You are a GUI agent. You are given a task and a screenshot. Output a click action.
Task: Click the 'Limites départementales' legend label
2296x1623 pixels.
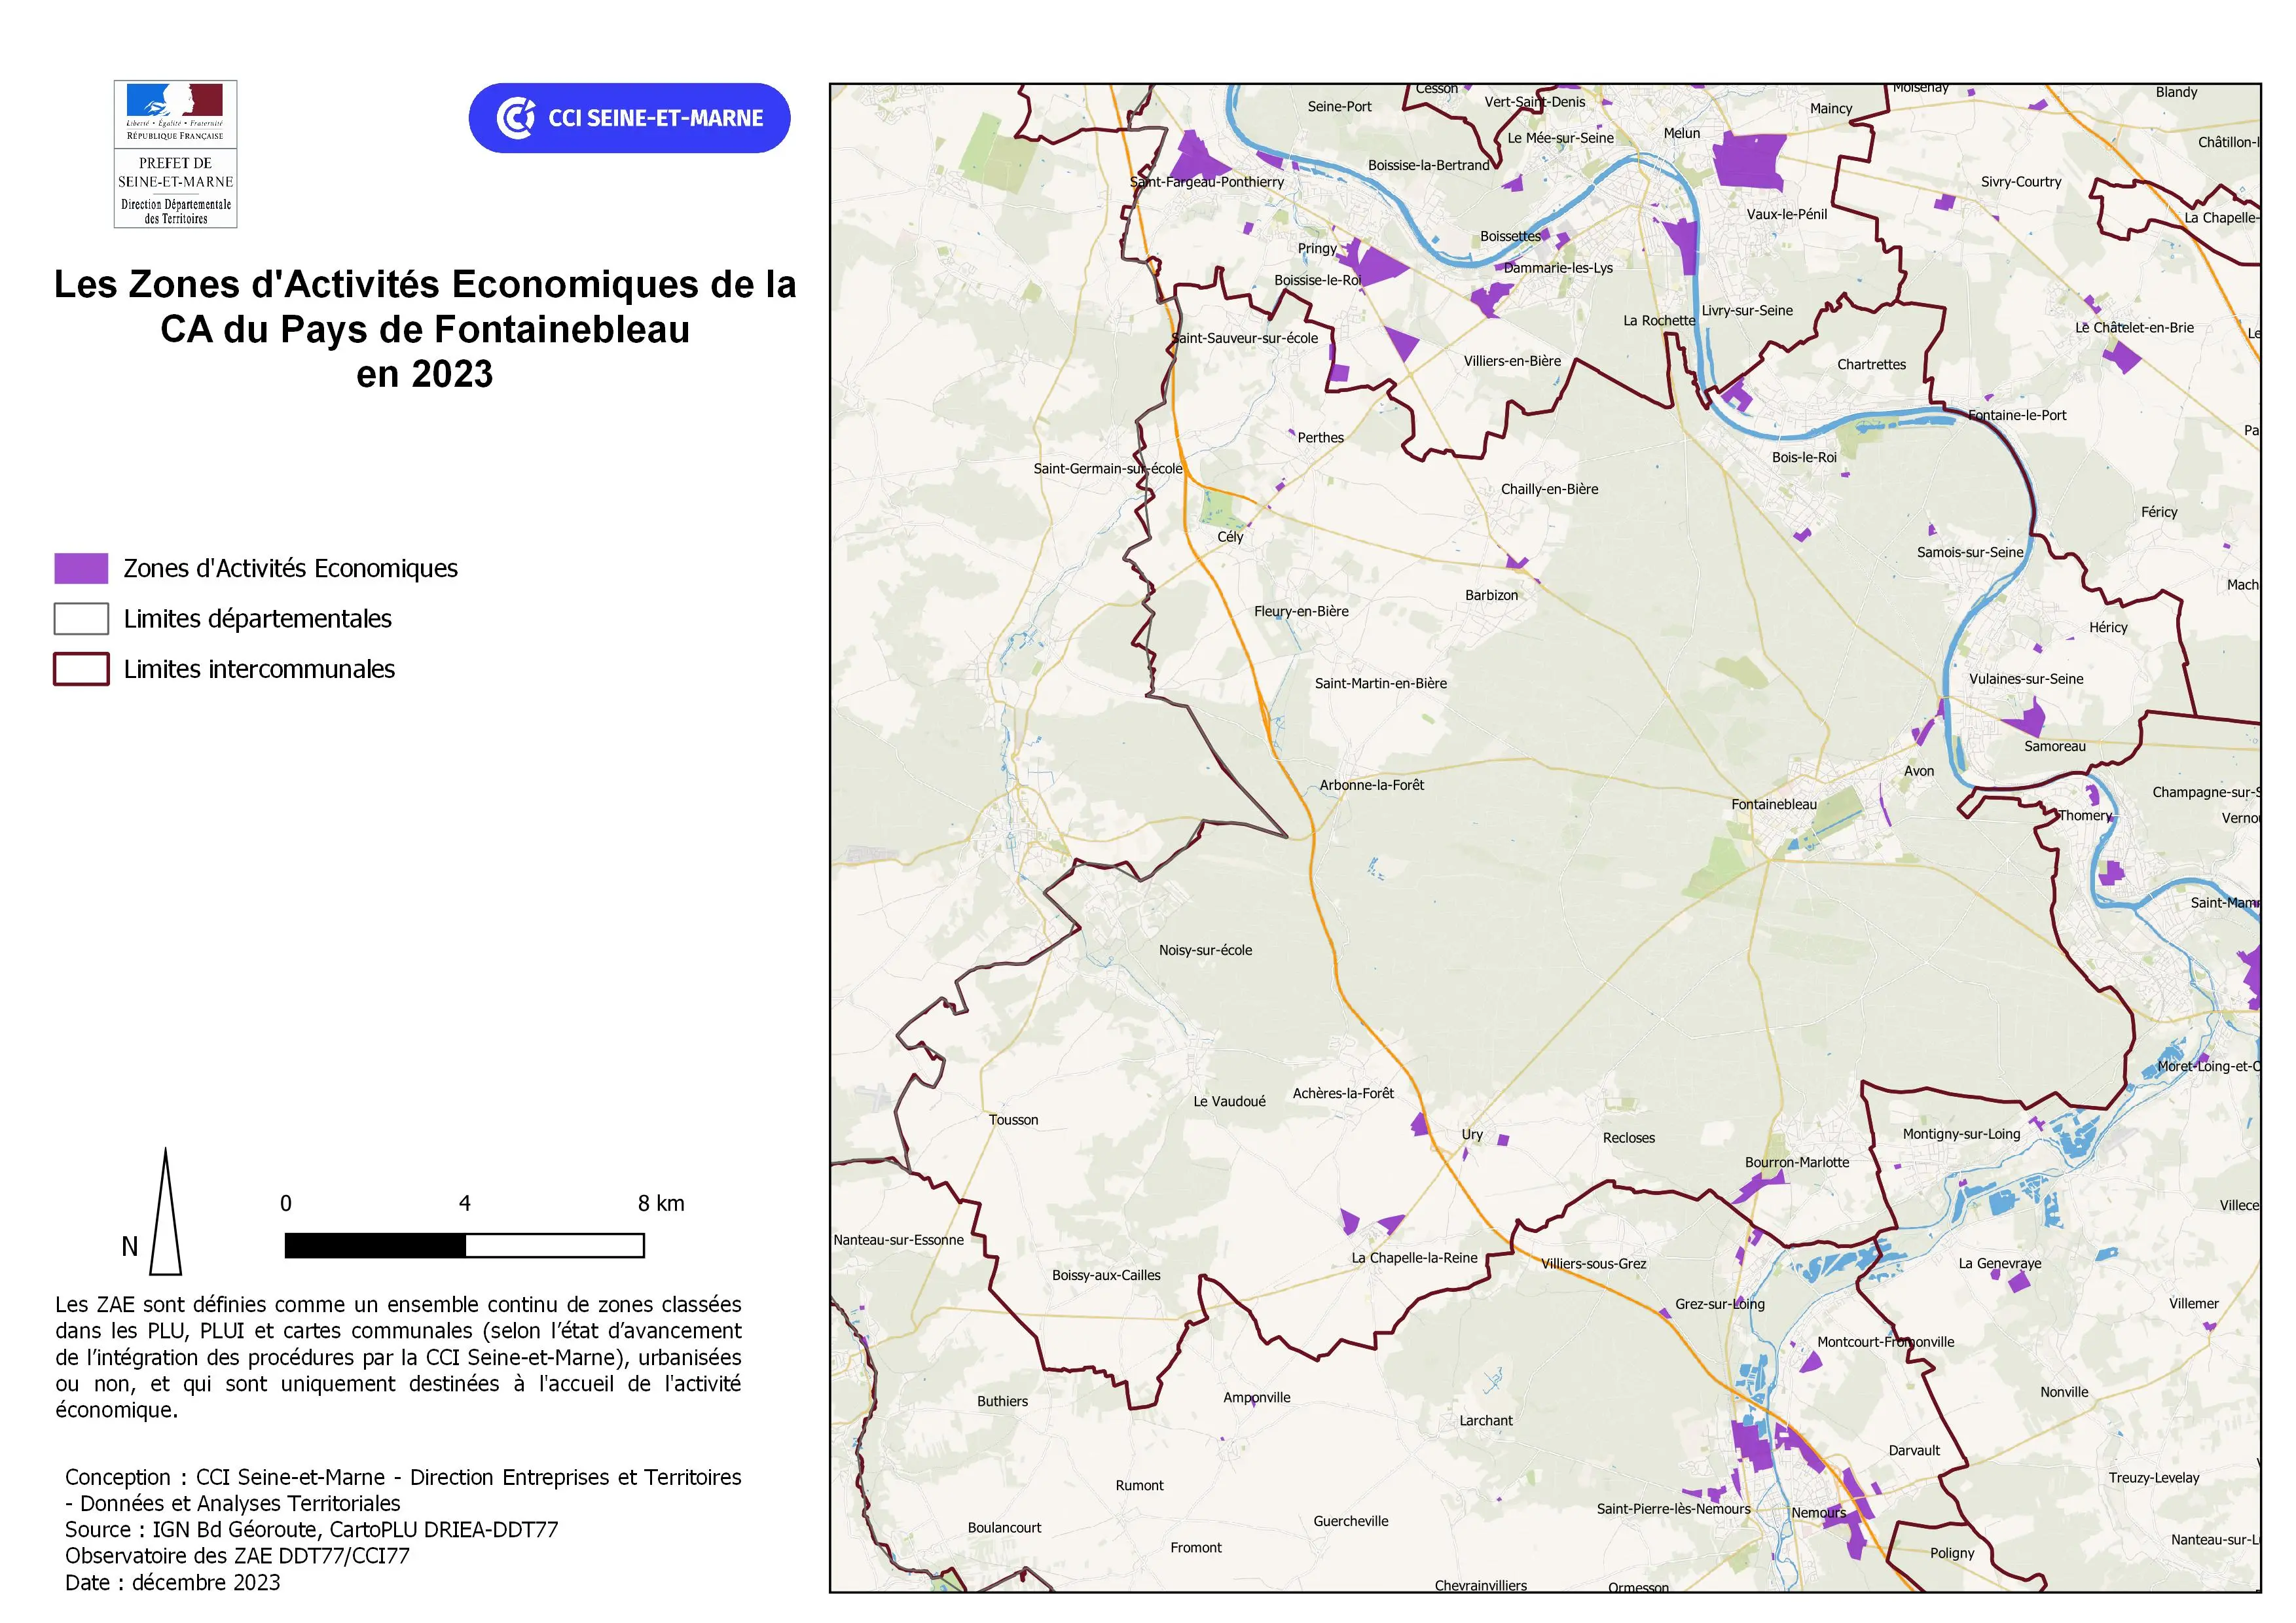(257, 618)
